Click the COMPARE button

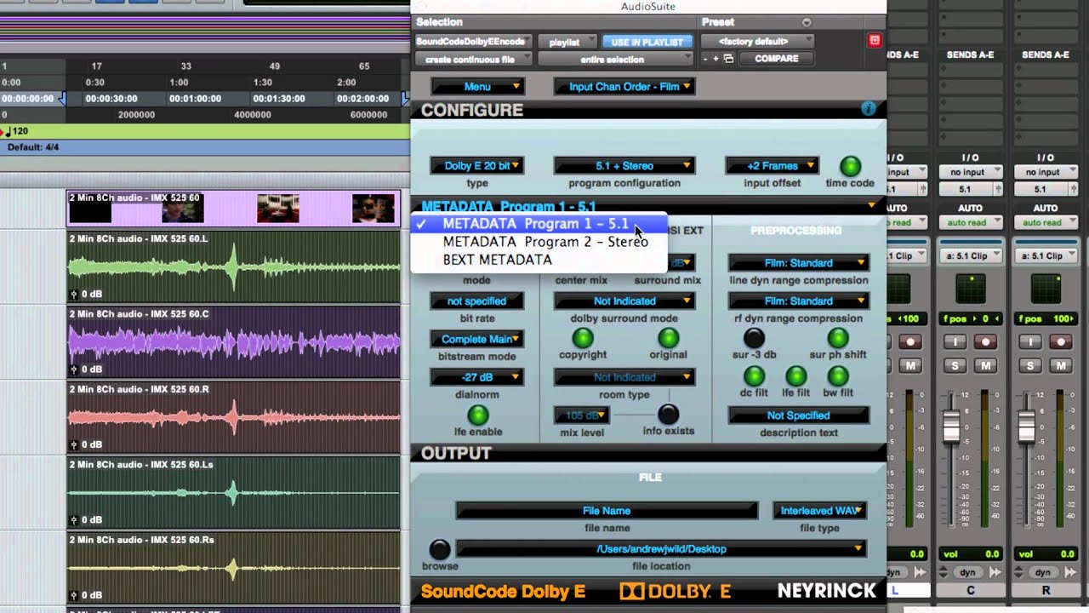pyautogui.click(x=776, y=59)
